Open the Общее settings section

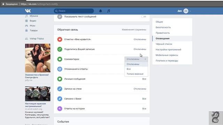pos(172,22)
